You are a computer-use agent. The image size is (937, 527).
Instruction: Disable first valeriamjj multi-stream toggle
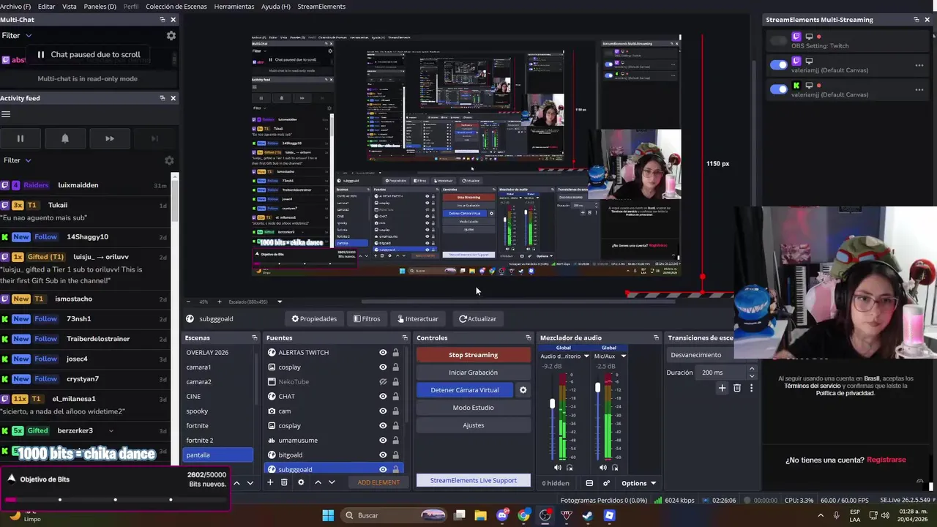(779, 65)
